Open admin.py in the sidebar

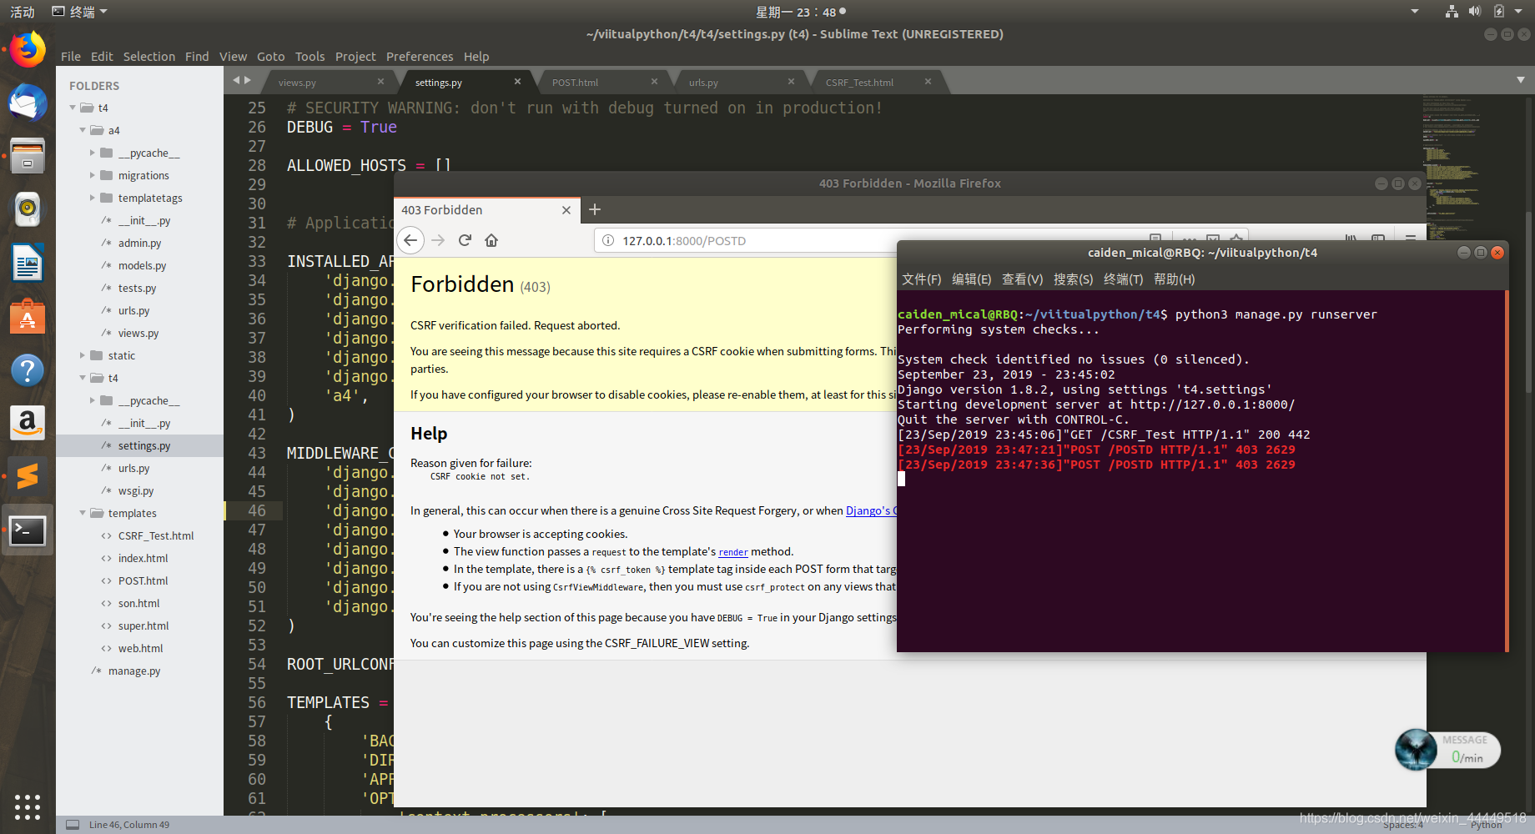point(139,243)
